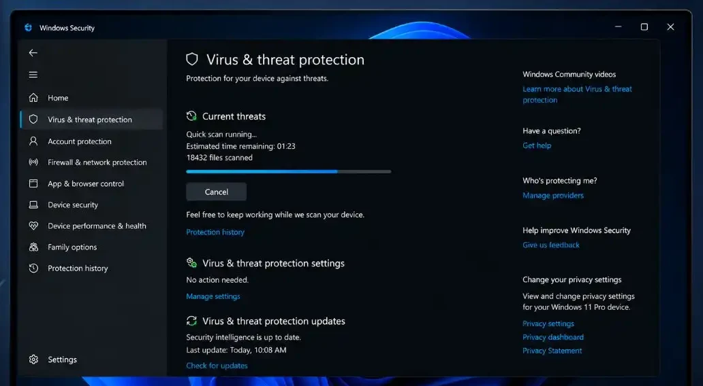Click Manage providers link
This screenshot has height=386, width=703.
[553, 195]
